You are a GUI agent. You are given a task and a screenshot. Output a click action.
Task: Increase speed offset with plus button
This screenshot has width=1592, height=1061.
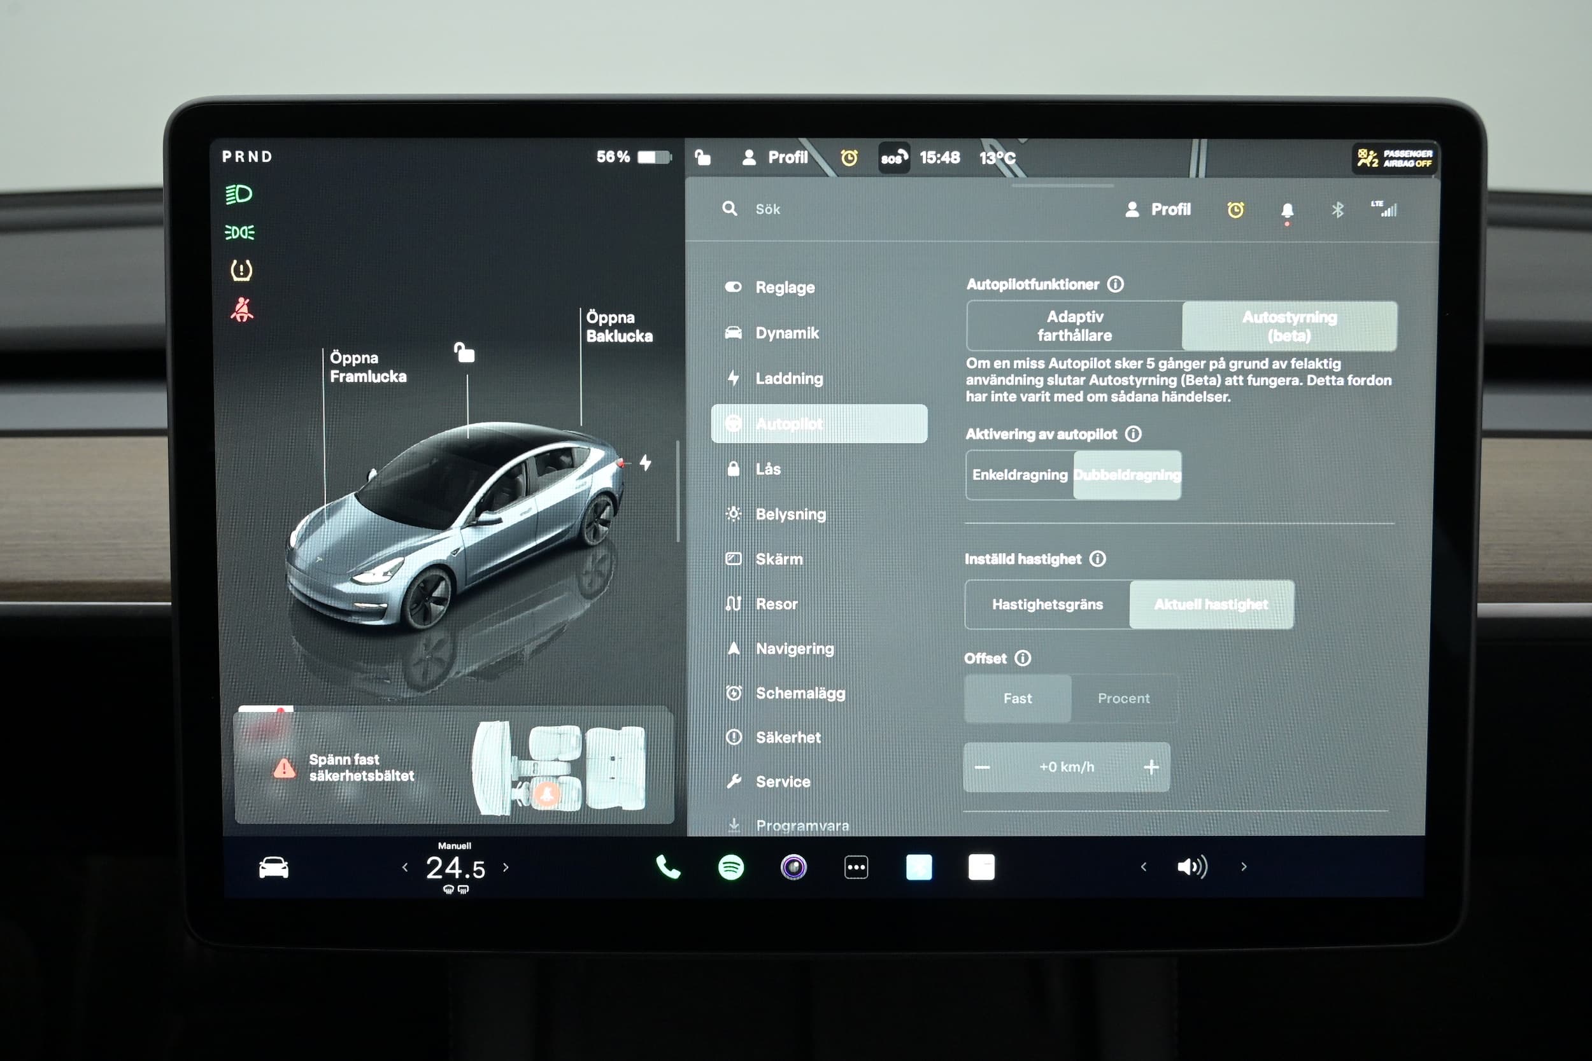pos(1151,768)
